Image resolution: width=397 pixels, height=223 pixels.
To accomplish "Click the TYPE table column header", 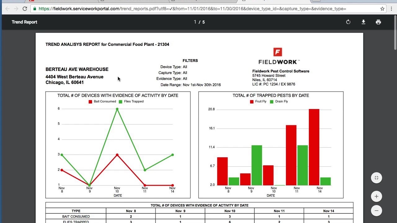I will pyautogui.click(x=76, y=211).
